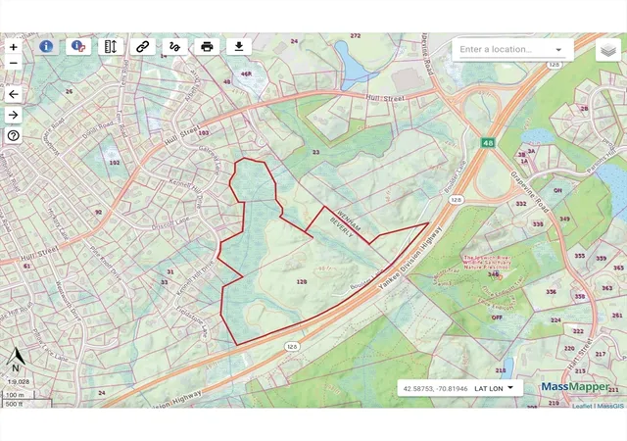The image size is (627, 441).
Task: Click the download data icon
Action: point(239,46)
